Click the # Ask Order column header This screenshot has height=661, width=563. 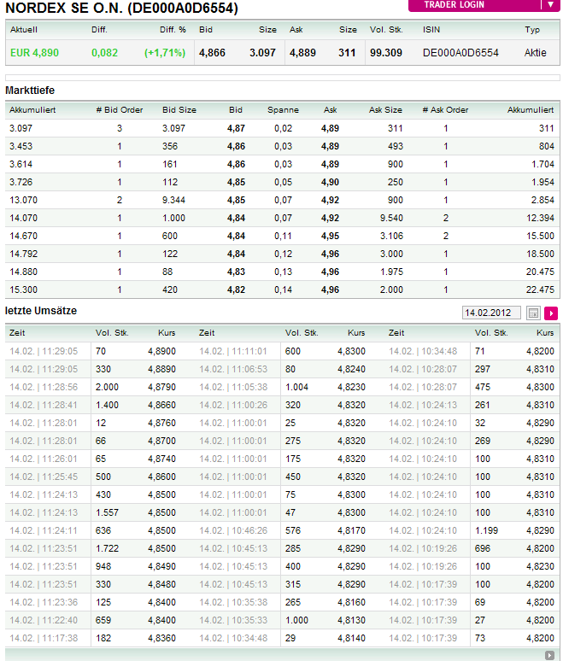(445, 110)
